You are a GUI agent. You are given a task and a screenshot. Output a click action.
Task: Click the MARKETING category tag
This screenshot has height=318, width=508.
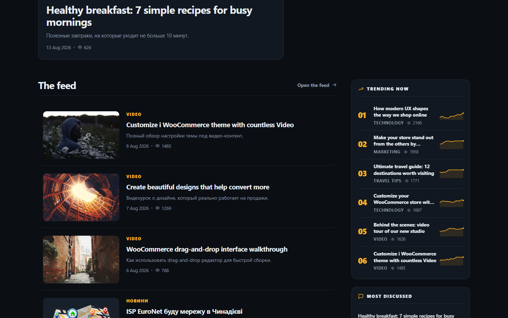(387, 152)
